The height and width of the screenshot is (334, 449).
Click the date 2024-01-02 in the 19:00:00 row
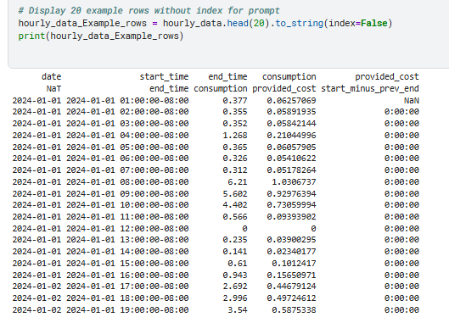click(x=36, y=310)
